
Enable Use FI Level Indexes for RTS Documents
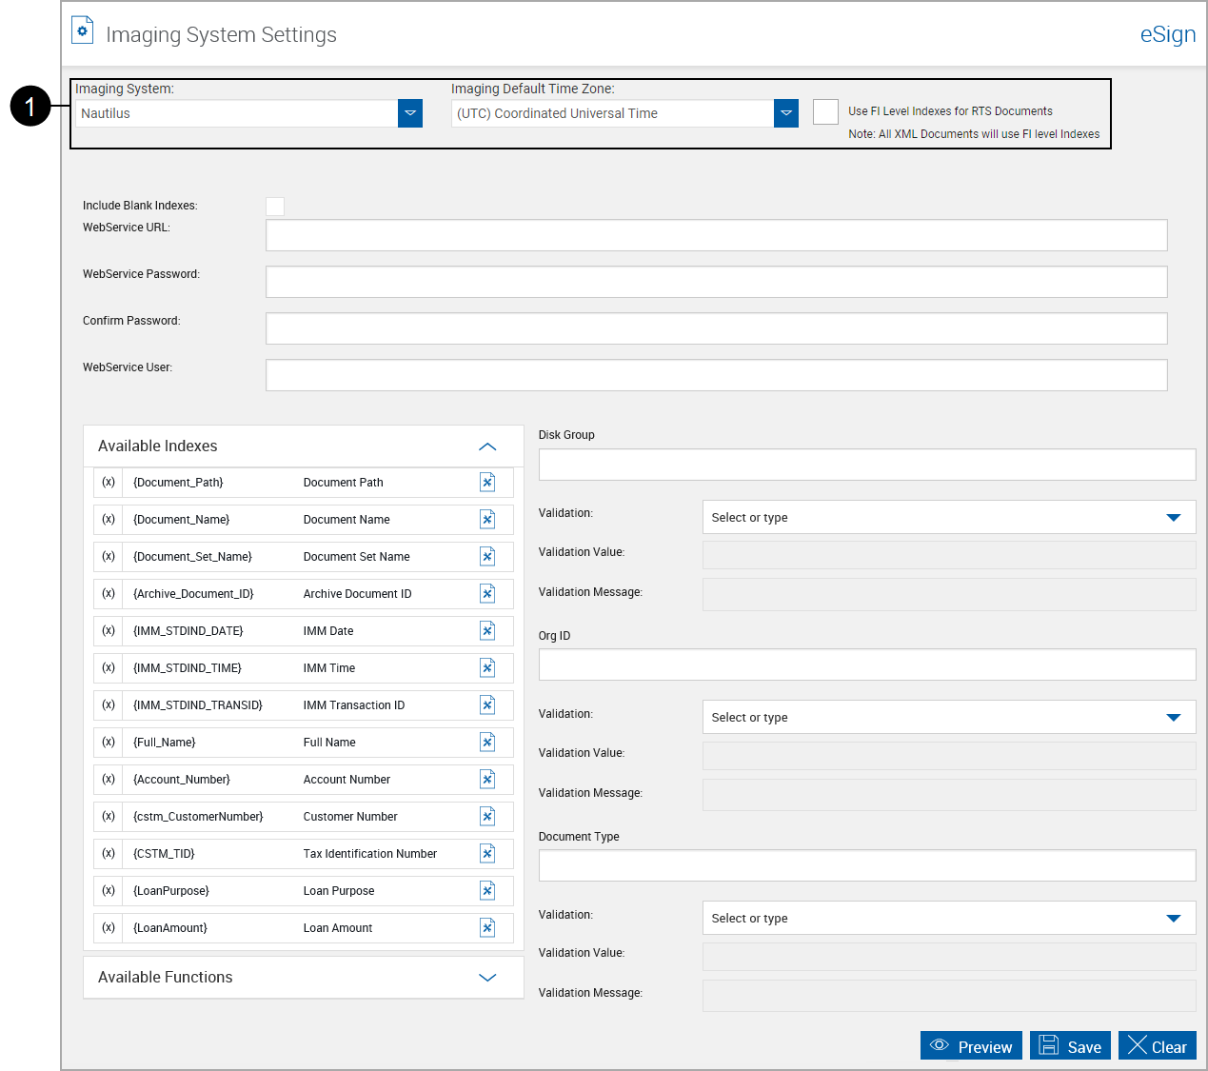pyautogui.click(x=825, y=111)
